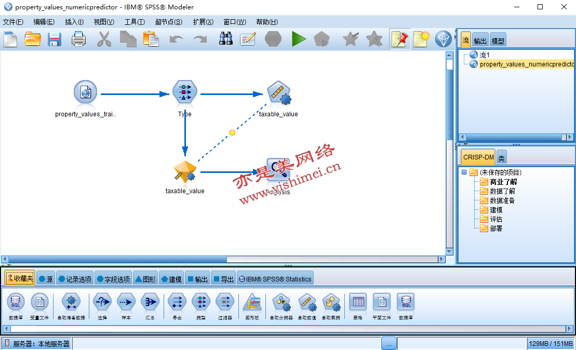The height and width of the screenshot is (350, 576).
Task: Select the 商业了解 project folder
Action: tap(503, 182)
